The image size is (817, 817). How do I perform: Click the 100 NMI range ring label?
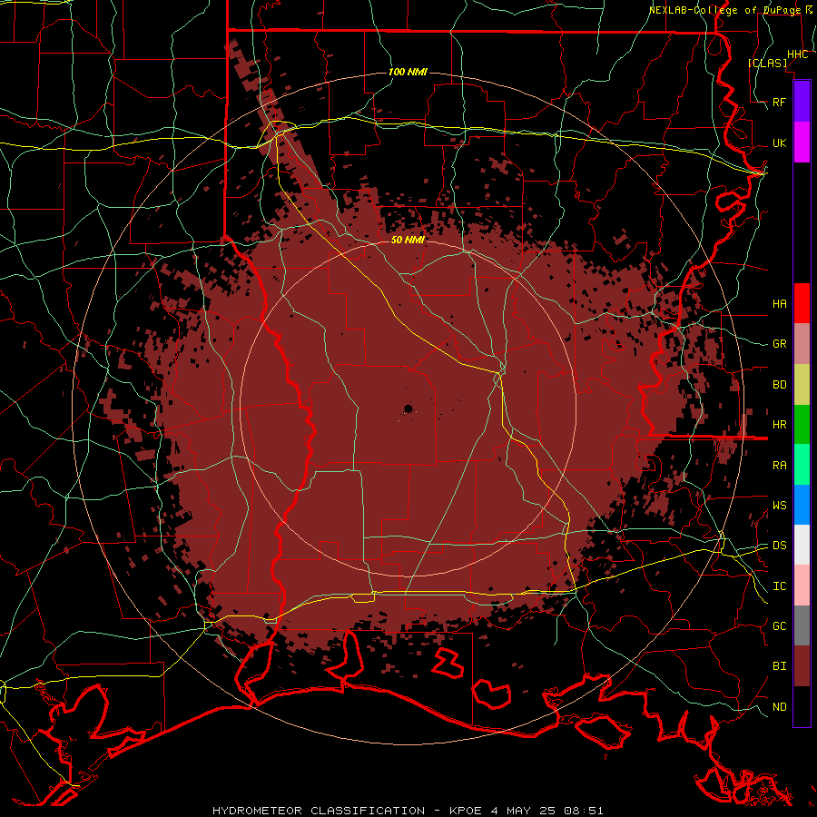[x=408, y=72]
